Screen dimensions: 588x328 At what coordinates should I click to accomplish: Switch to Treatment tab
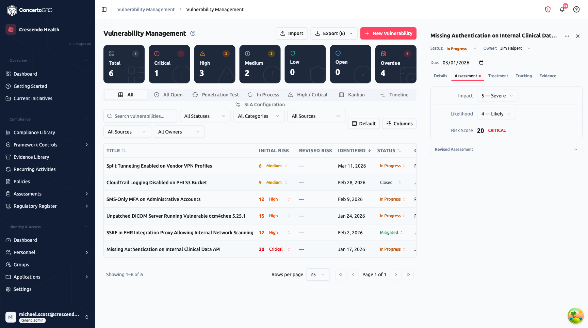(498, 76)
